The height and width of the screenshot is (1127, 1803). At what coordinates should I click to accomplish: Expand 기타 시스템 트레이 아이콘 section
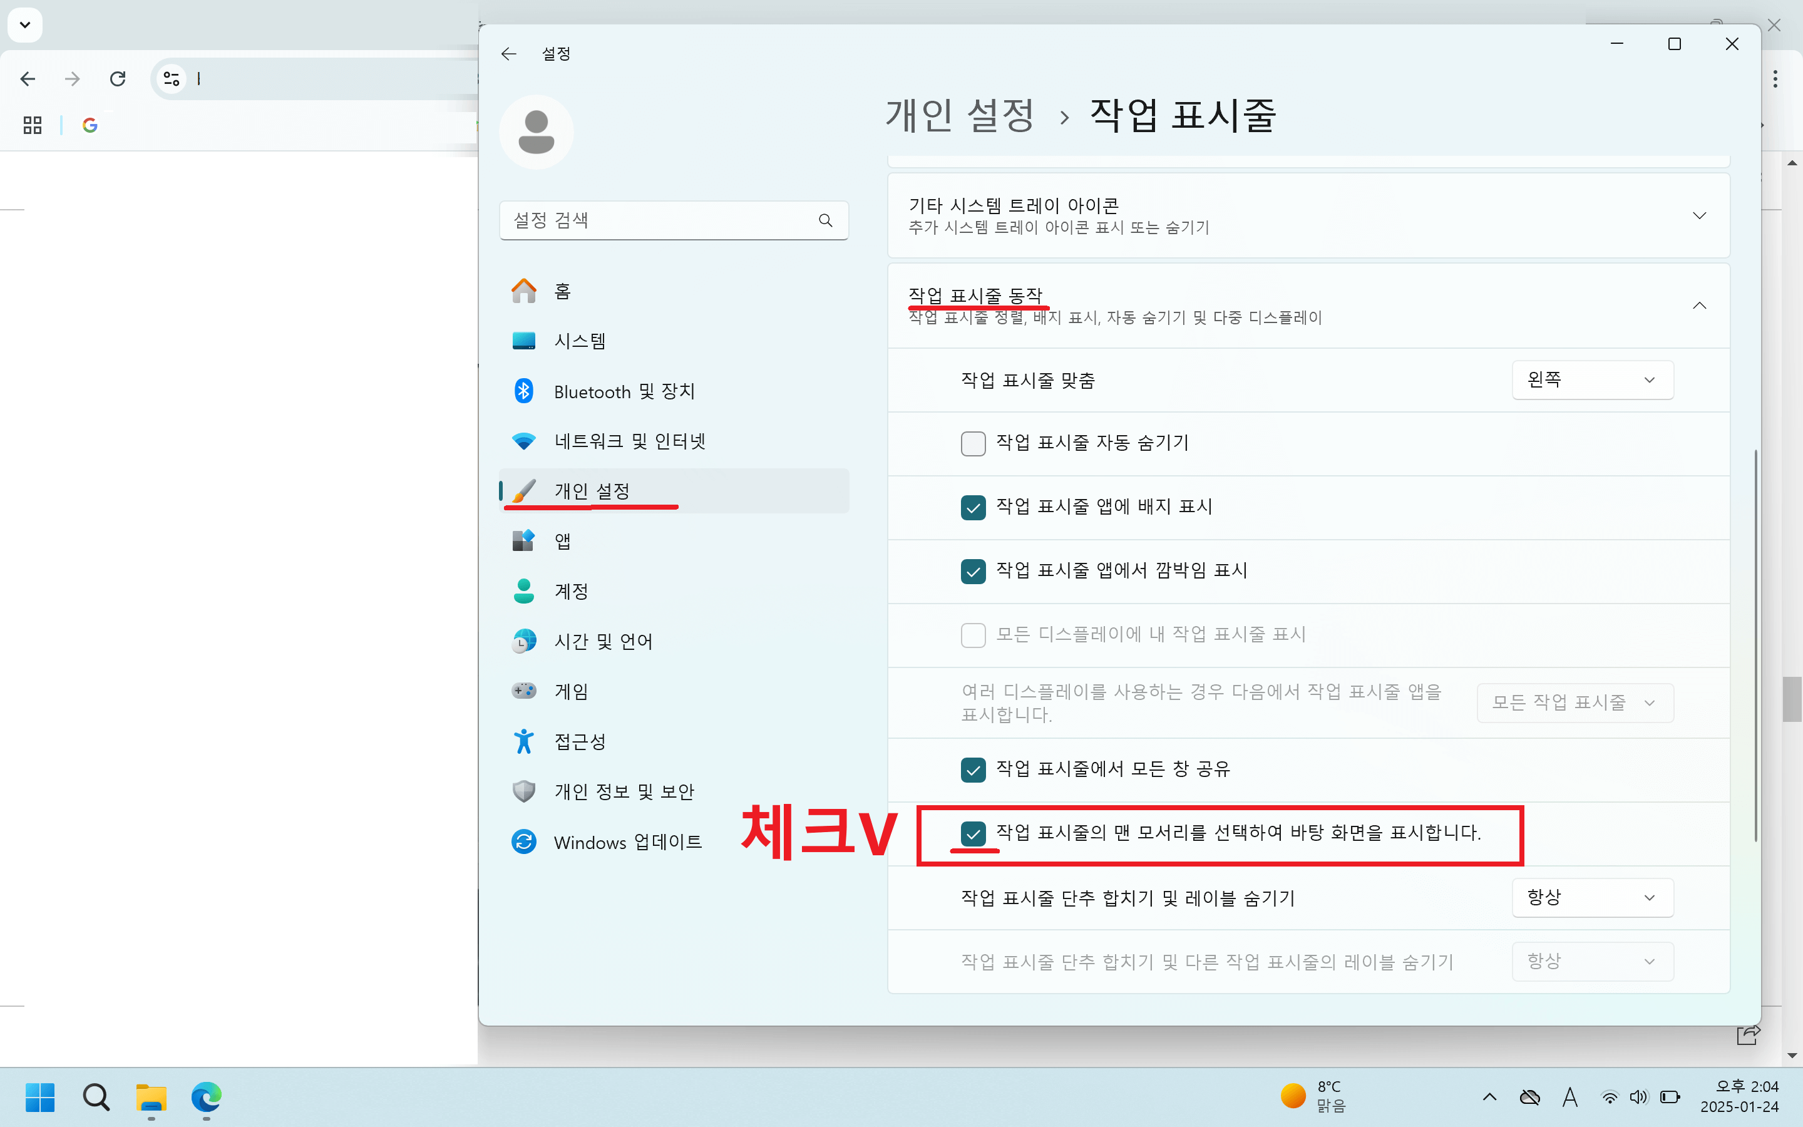coord(1700,215)
